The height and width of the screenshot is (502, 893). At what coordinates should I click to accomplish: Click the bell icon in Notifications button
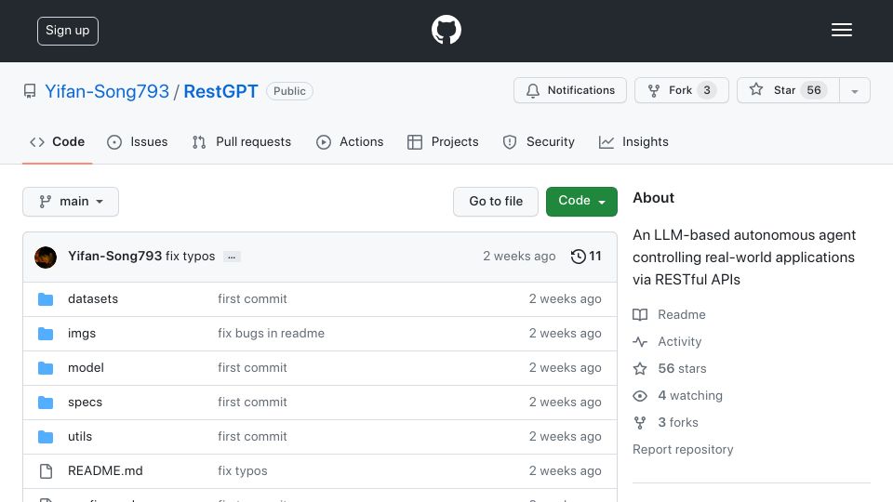point(532,90)
